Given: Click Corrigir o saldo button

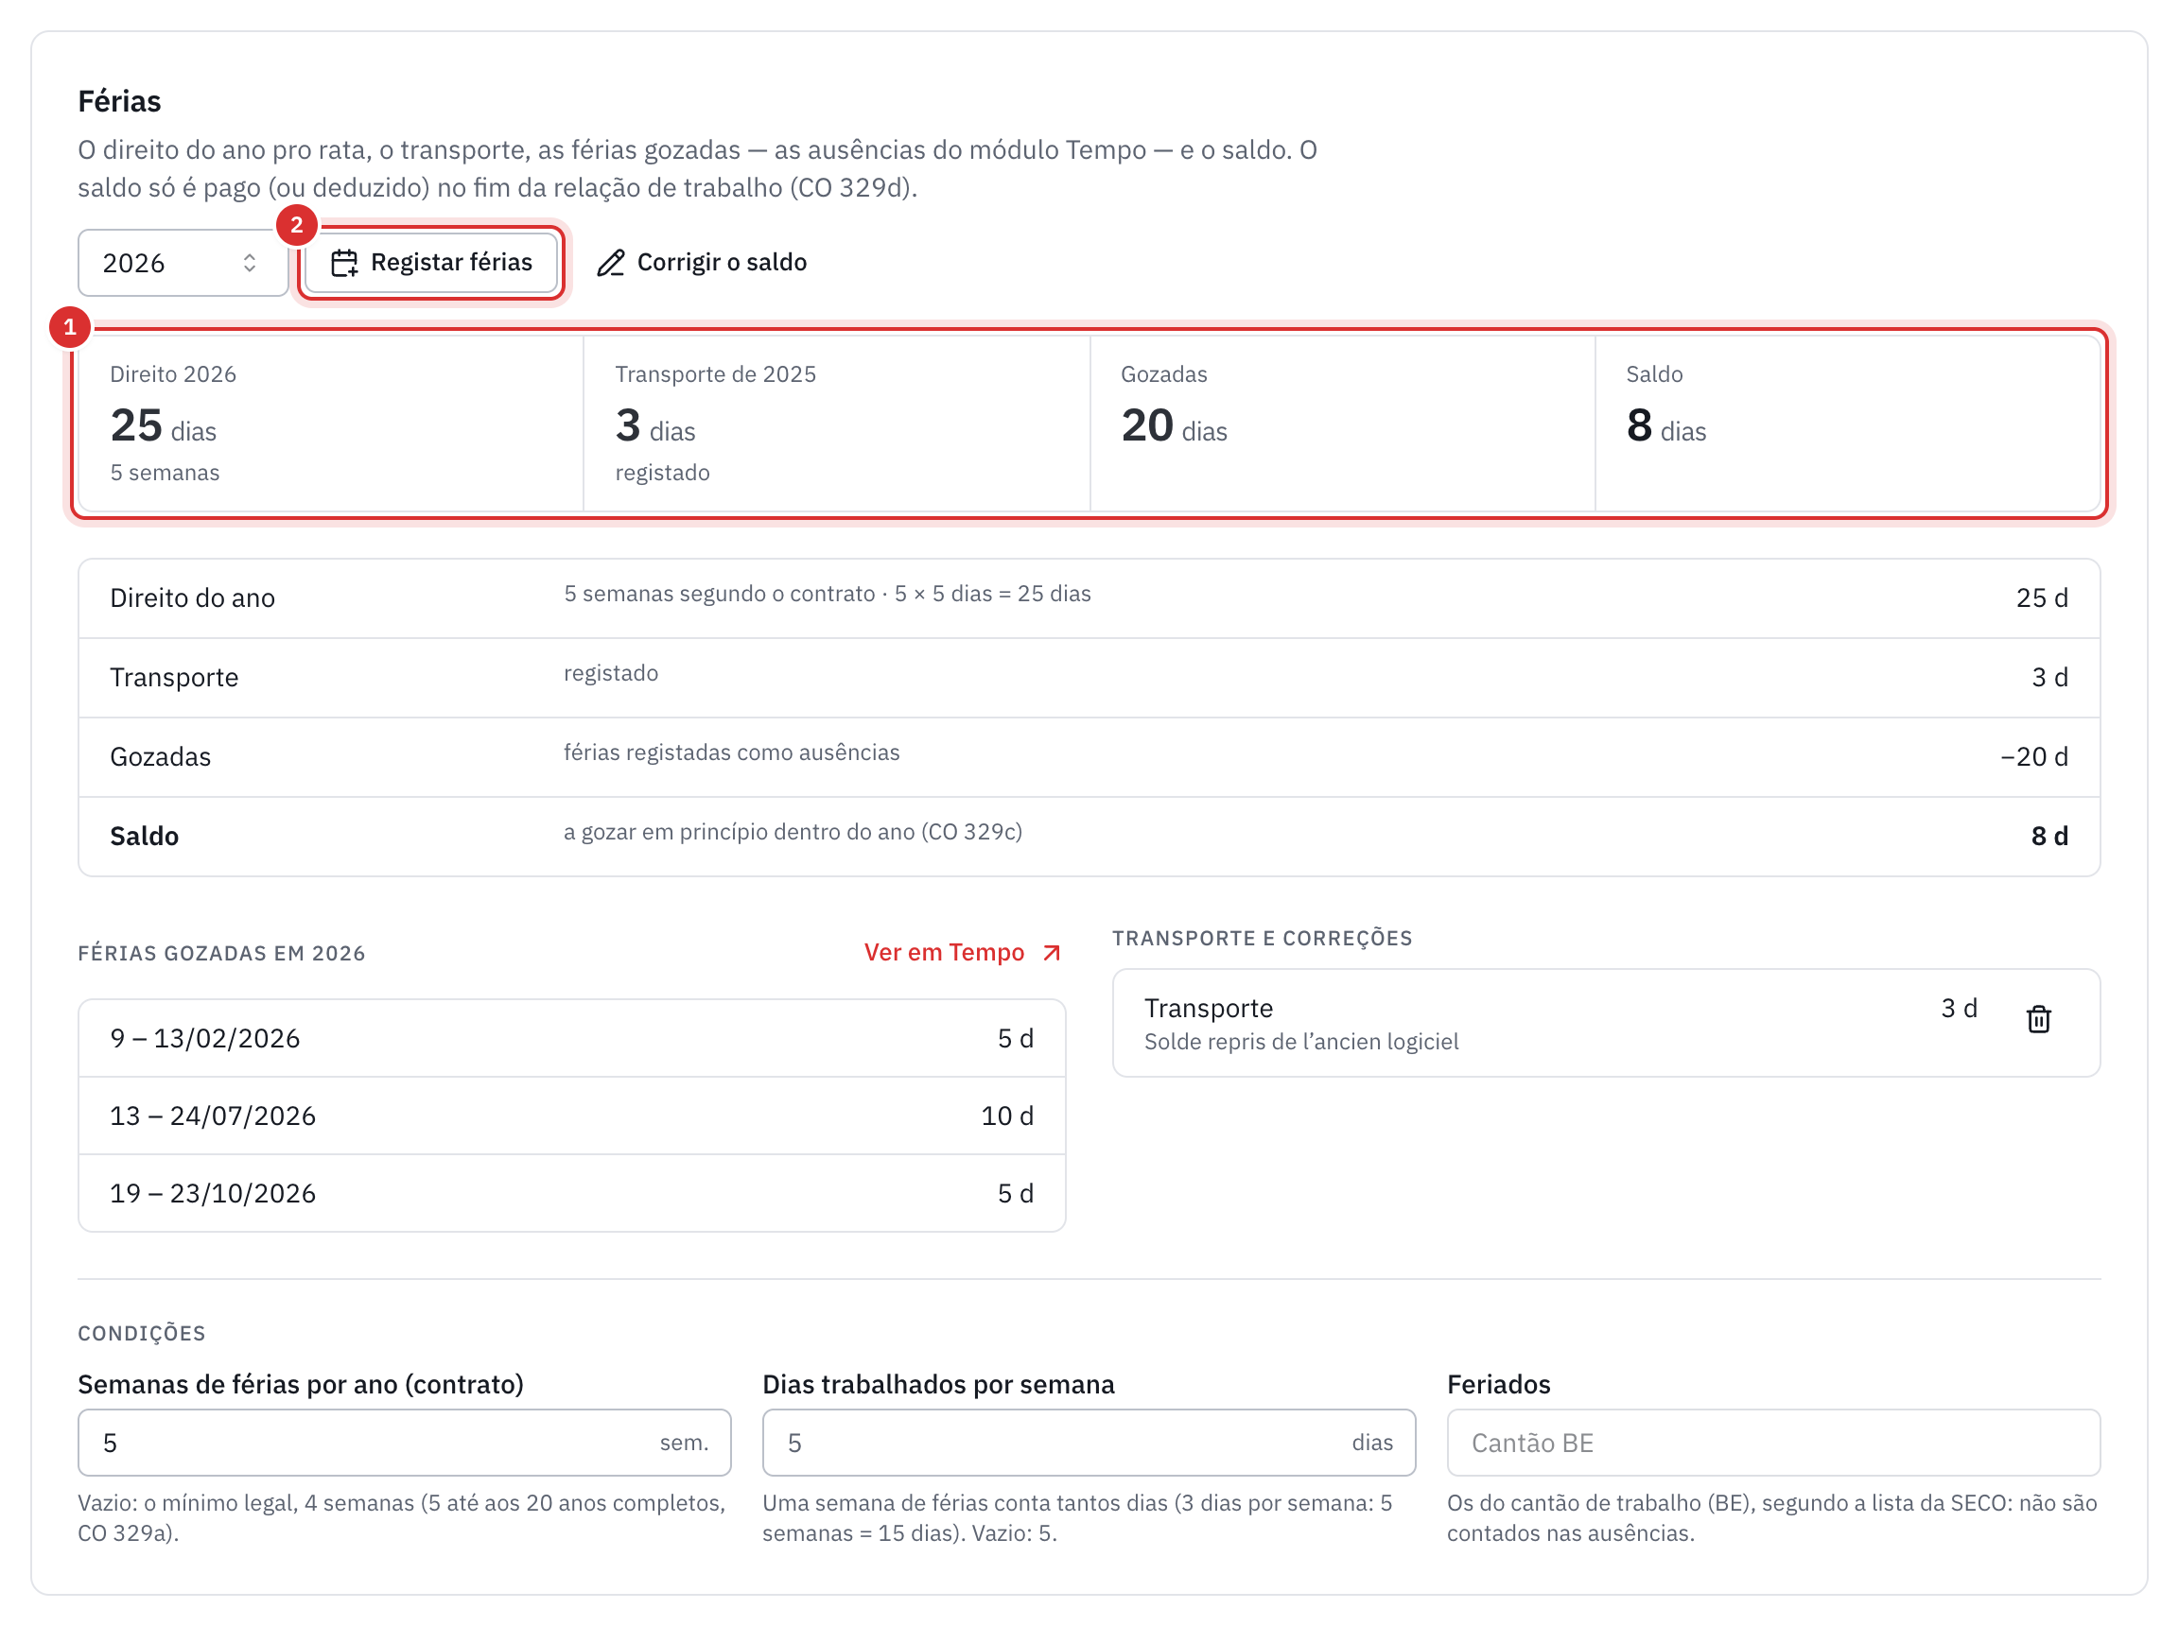Looking at the screenshot, I should pyautogui.click(x=701, y=263).
